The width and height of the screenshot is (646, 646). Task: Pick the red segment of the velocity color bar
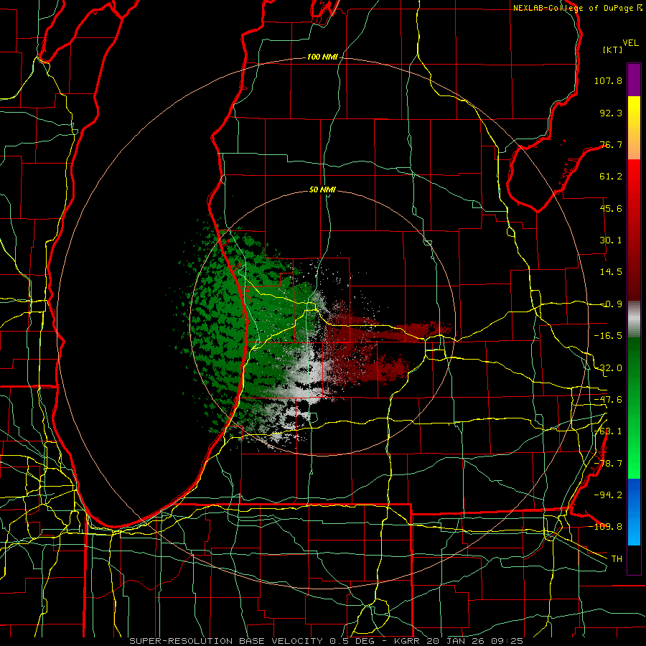634,230
